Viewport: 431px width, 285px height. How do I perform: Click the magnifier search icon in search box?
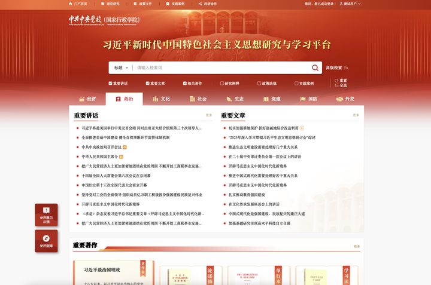(315, 68)
